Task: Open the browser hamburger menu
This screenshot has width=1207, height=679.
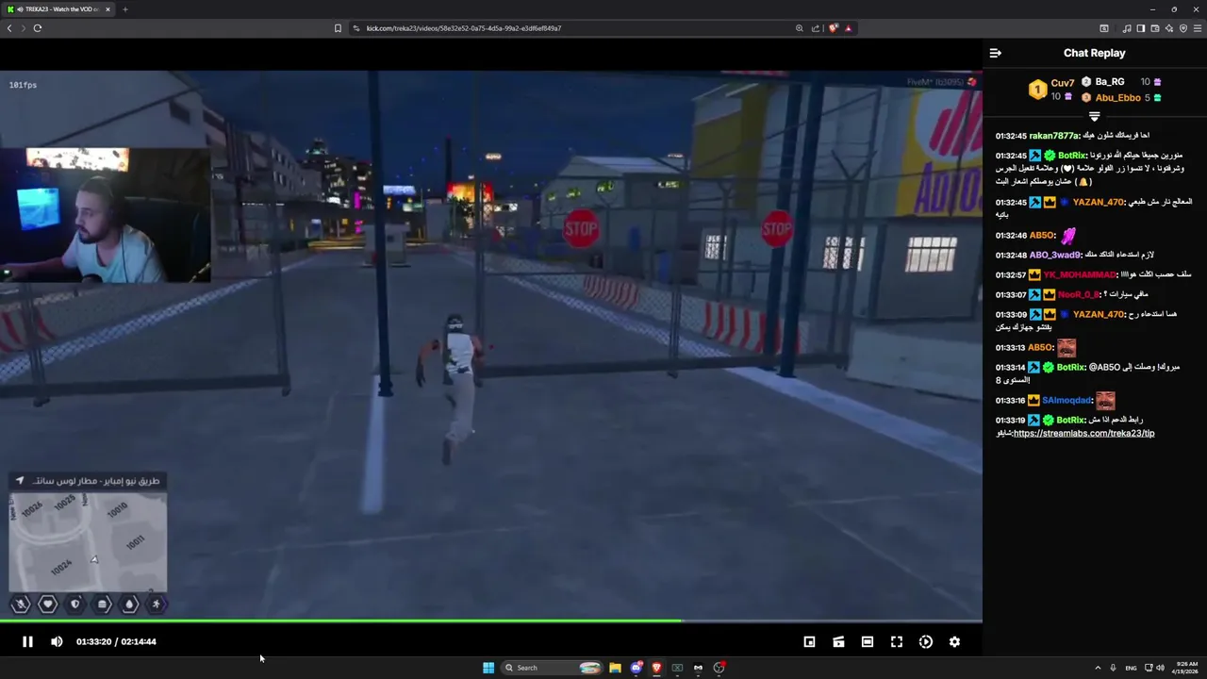Action: 1197,28
